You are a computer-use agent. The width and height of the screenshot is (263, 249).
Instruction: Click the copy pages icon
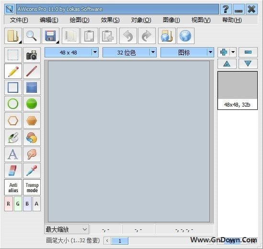[70, 36]
